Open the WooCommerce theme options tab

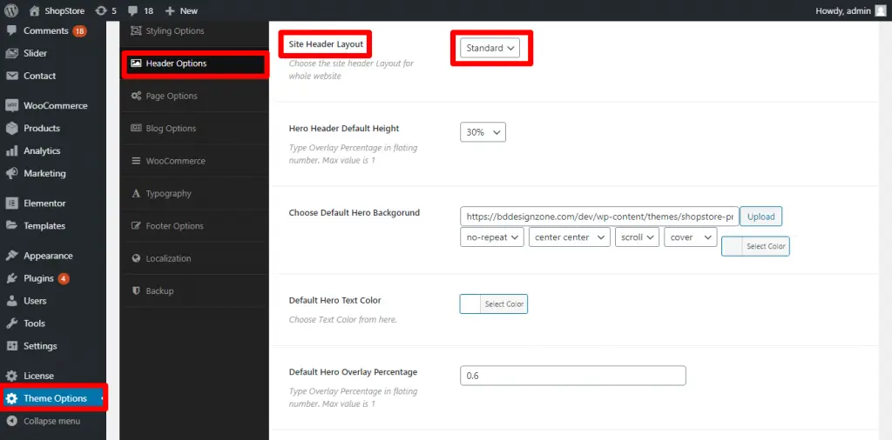194,161
